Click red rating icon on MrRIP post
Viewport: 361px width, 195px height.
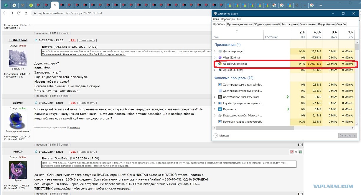[x=292, y=152]
